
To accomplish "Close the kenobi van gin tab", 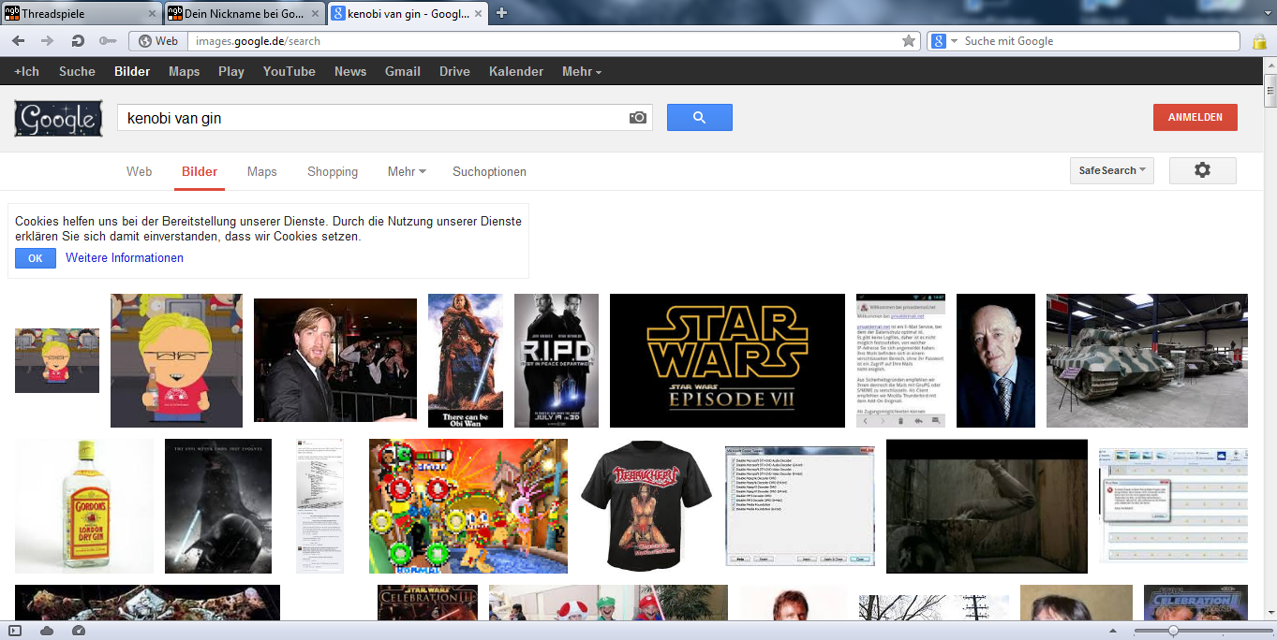I will [478, 14].
